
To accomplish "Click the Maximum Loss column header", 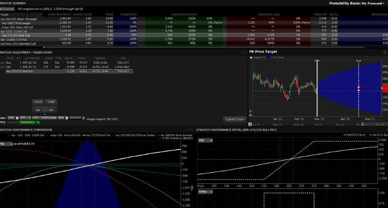I will (269, 14).
